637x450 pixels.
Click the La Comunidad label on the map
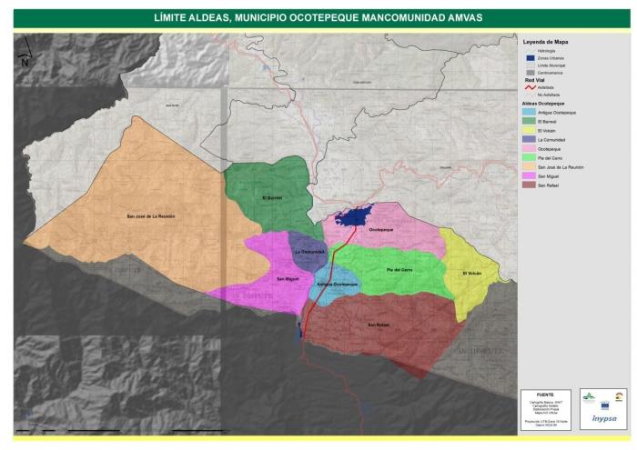(308, 252)
